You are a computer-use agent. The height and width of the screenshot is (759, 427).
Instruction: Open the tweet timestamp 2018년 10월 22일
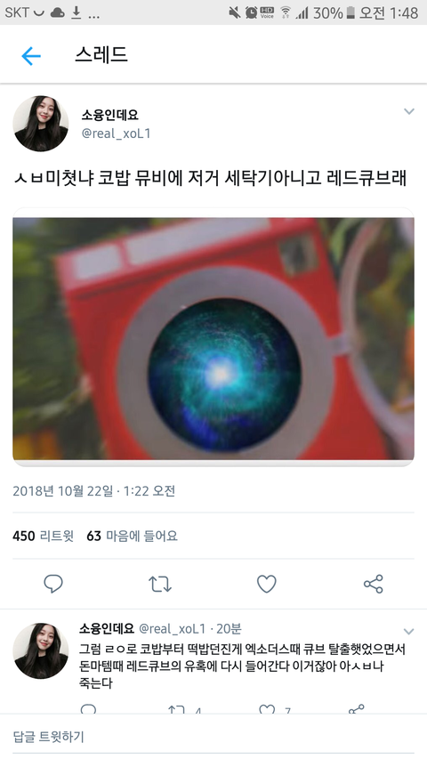(62, 491)
